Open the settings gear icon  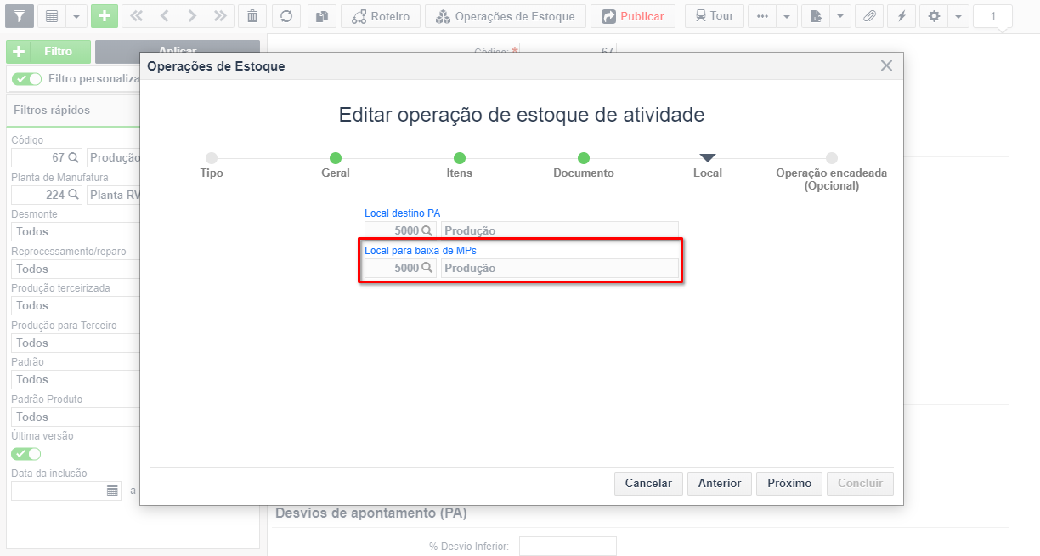(x=934, y=16)
